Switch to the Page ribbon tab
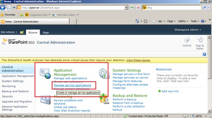The image size is (212, 118). click(46, 32)
